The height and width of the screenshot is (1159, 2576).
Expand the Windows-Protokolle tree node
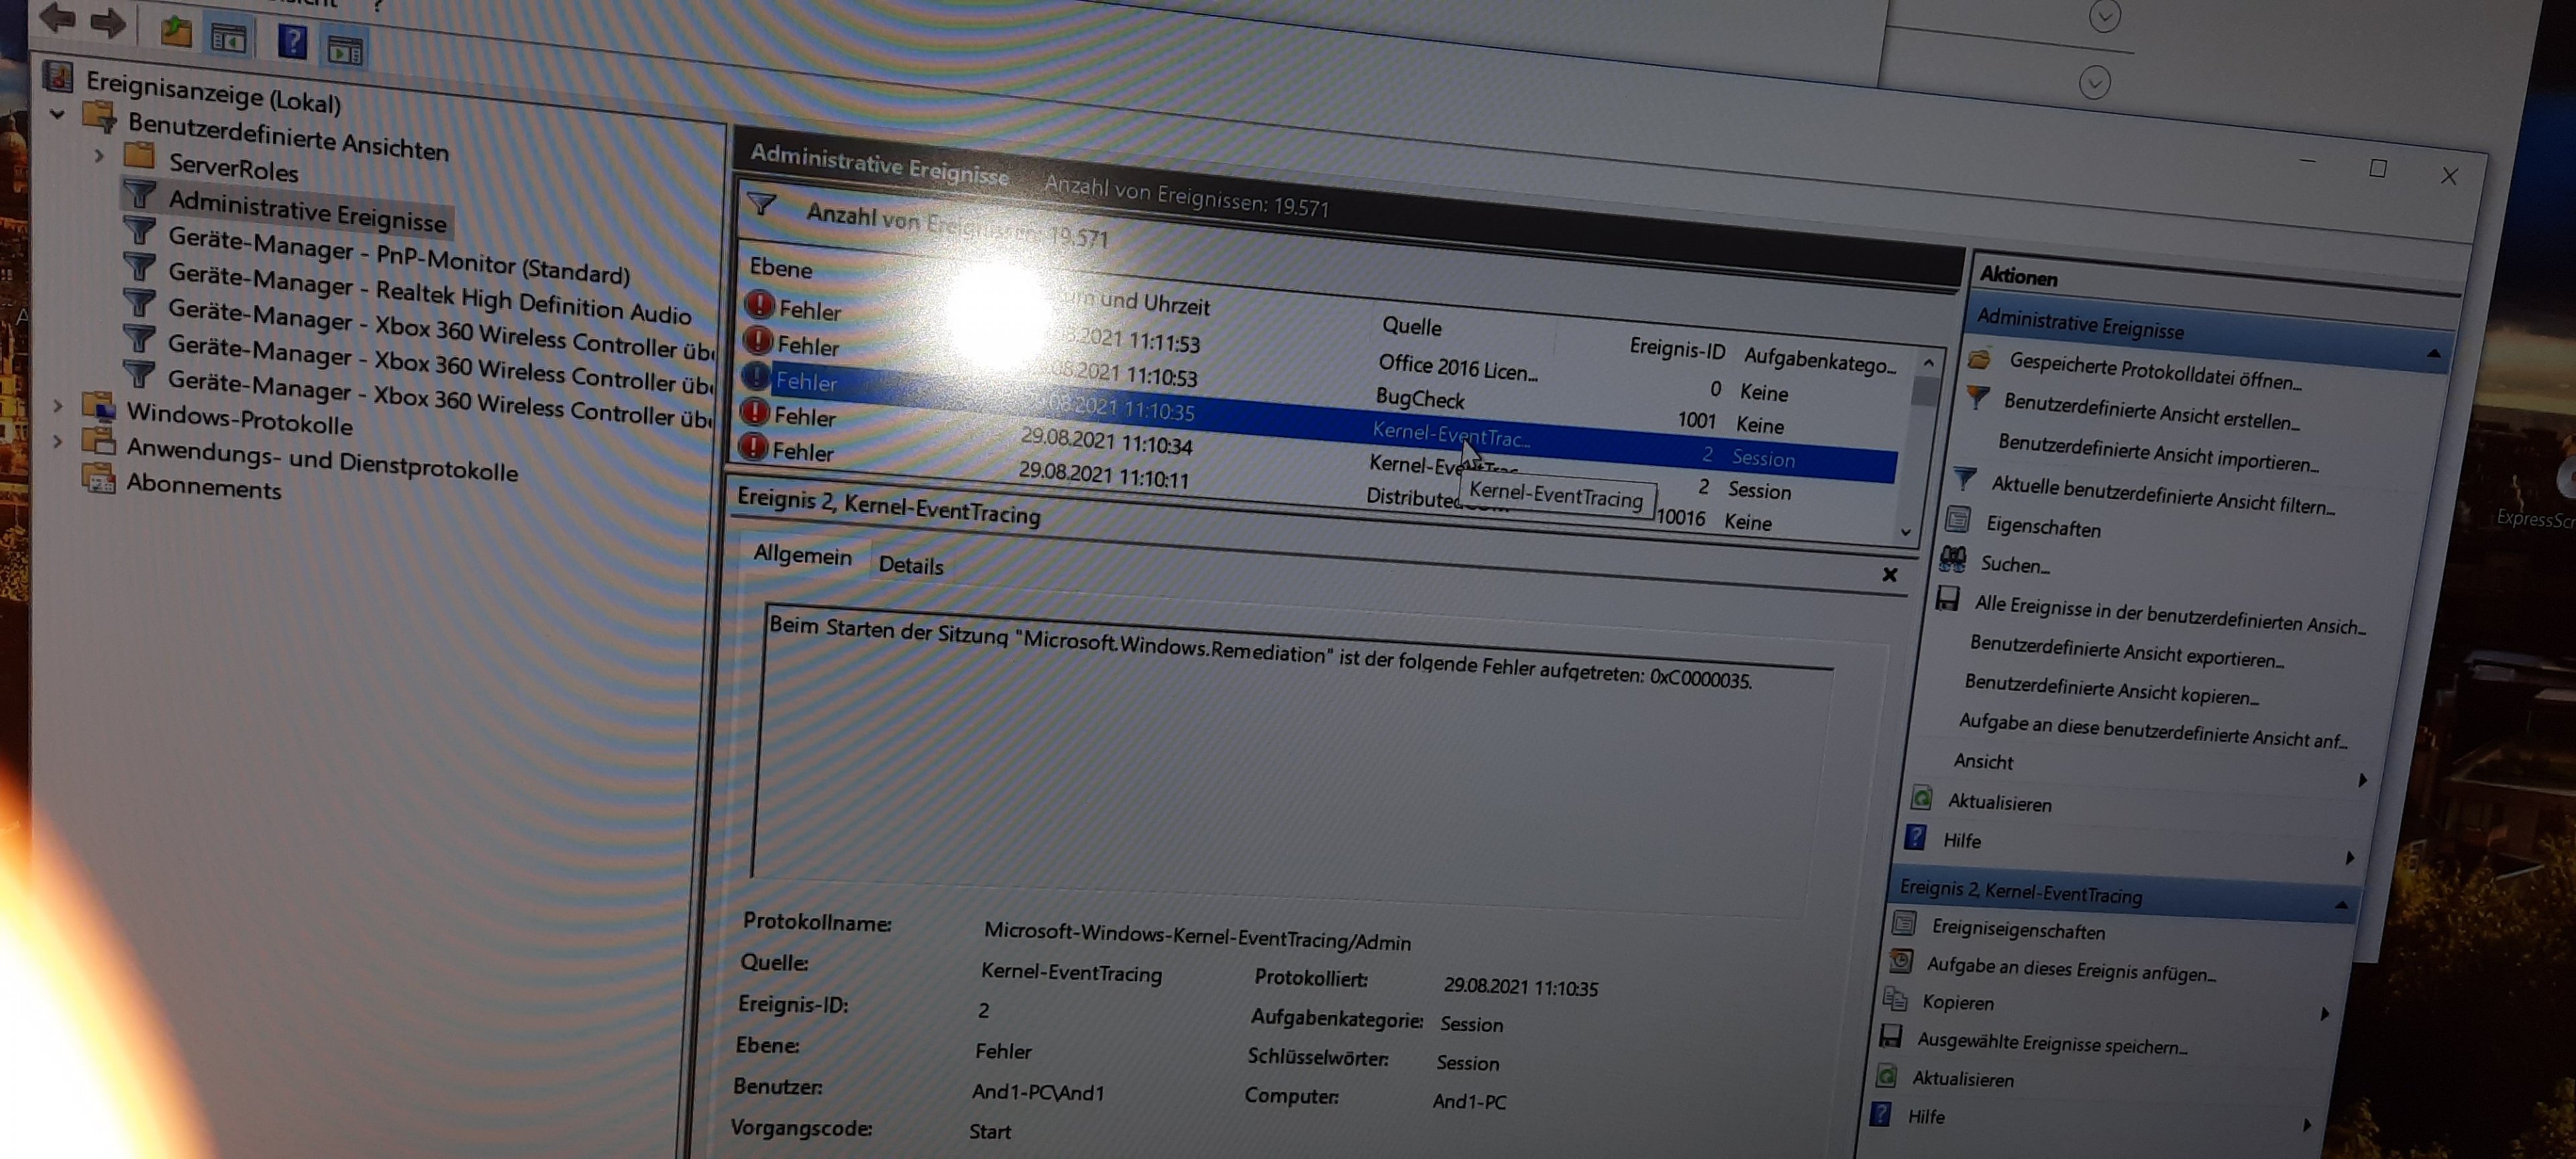(x=58, y=405)
